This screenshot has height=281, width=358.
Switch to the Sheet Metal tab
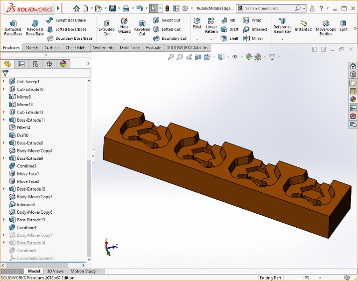pyautogui.click(x=77, y=48)
